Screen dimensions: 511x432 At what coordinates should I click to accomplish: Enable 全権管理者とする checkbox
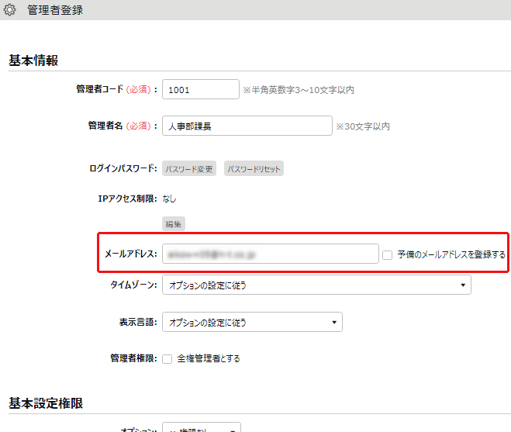pyautogui.click(x=167, y=359)
